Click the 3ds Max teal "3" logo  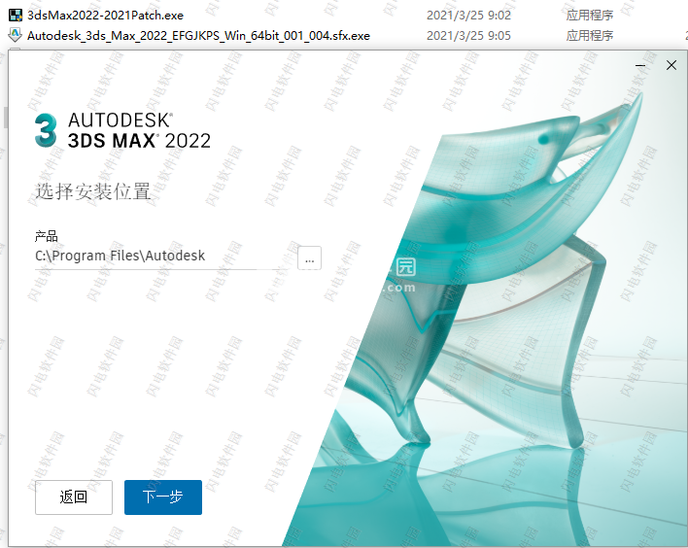(x=46, y=130)
